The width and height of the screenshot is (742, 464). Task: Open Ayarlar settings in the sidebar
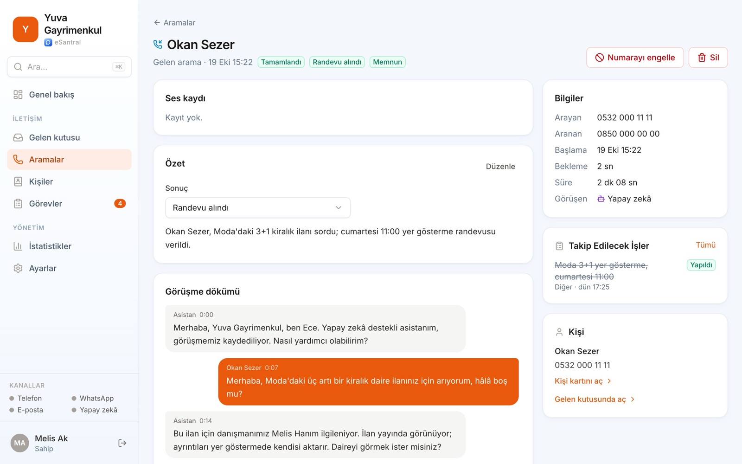tap(69, 268)
